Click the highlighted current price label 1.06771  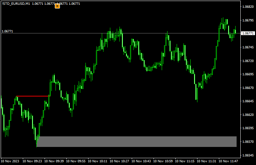click(x=247, y=33)
